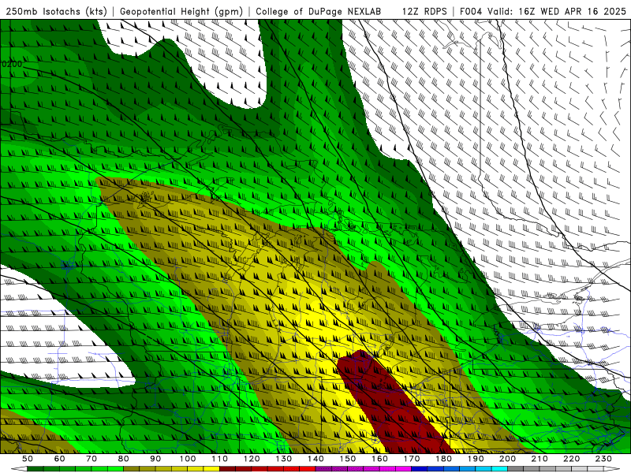Click the darkest green swatch starting the color bar
Screen dimensions: 631x473
(35, 469)
